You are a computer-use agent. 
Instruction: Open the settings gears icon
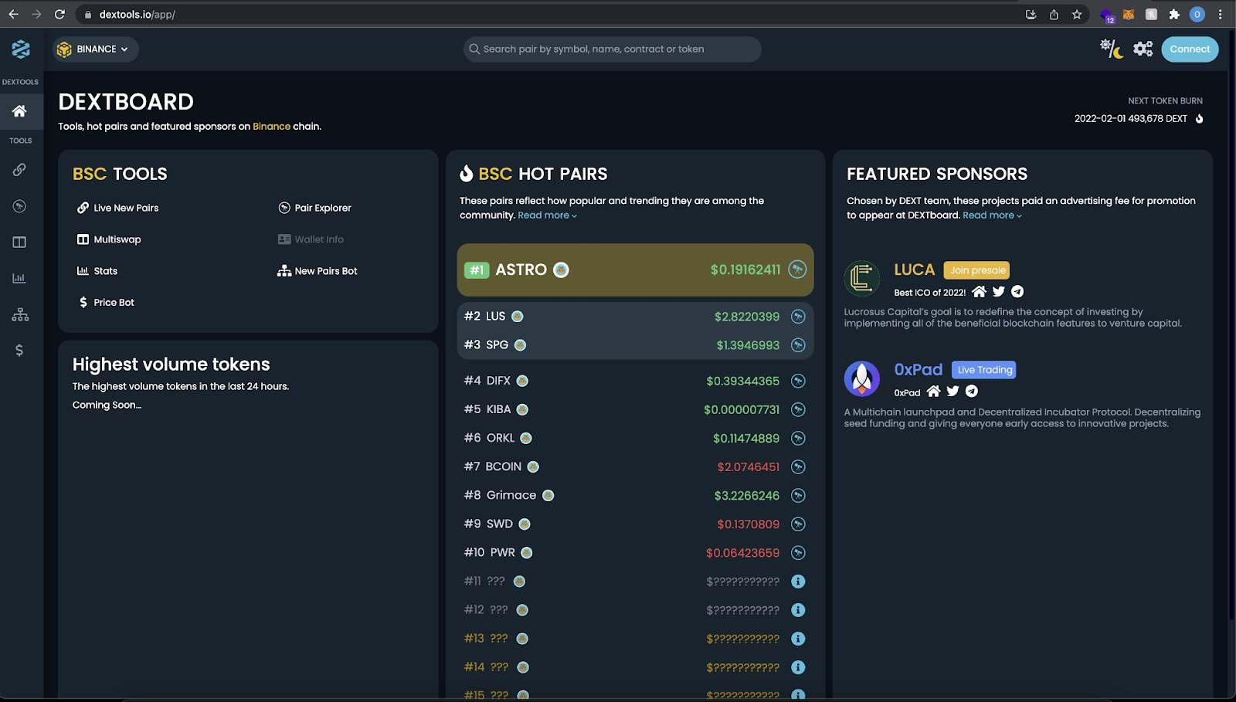[x=1143, y=49]
